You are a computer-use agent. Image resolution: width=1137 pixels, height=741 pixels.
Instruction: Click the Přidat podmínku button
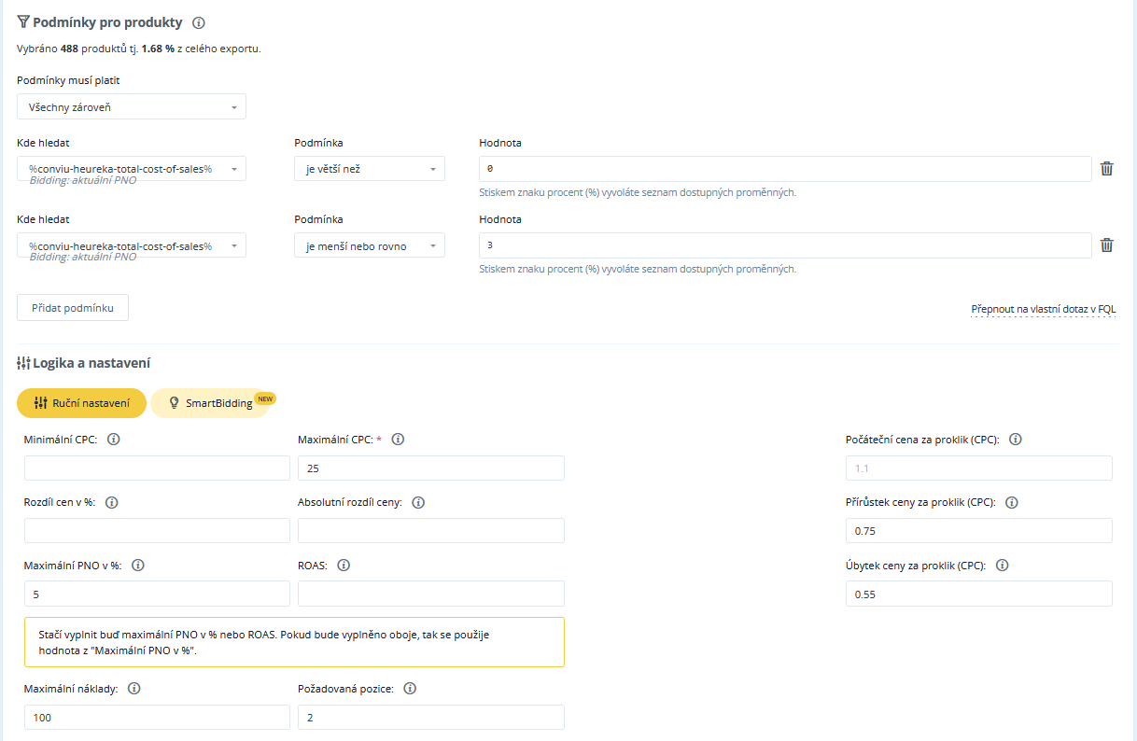tap(73, 308)
